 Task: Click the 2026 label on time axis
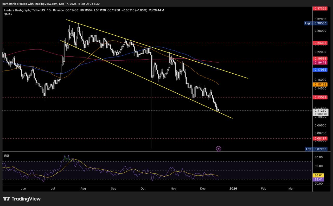click(x=233, y=189)
